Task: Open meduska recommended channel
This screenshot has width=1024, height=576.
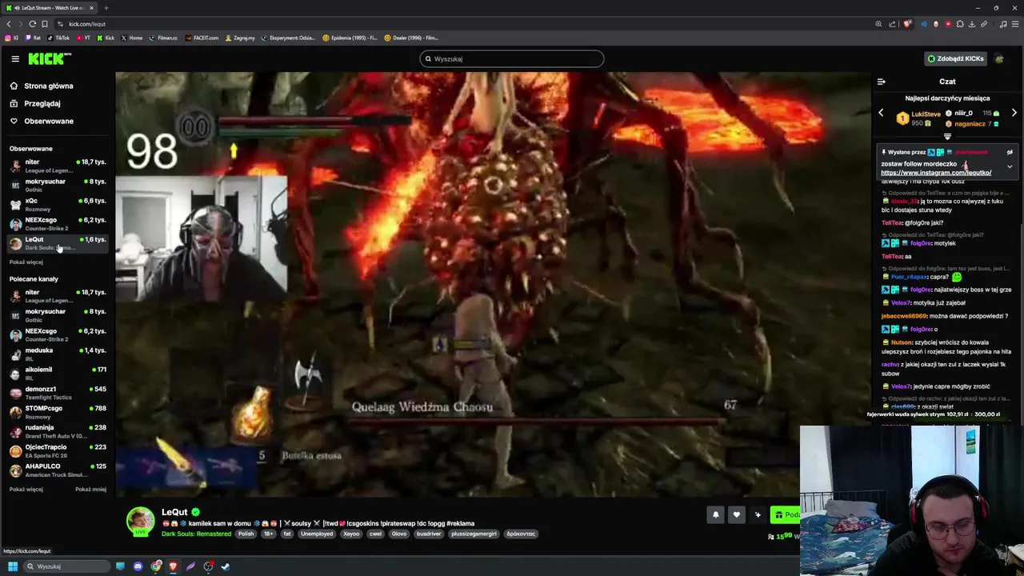Action: pos(56,354)
